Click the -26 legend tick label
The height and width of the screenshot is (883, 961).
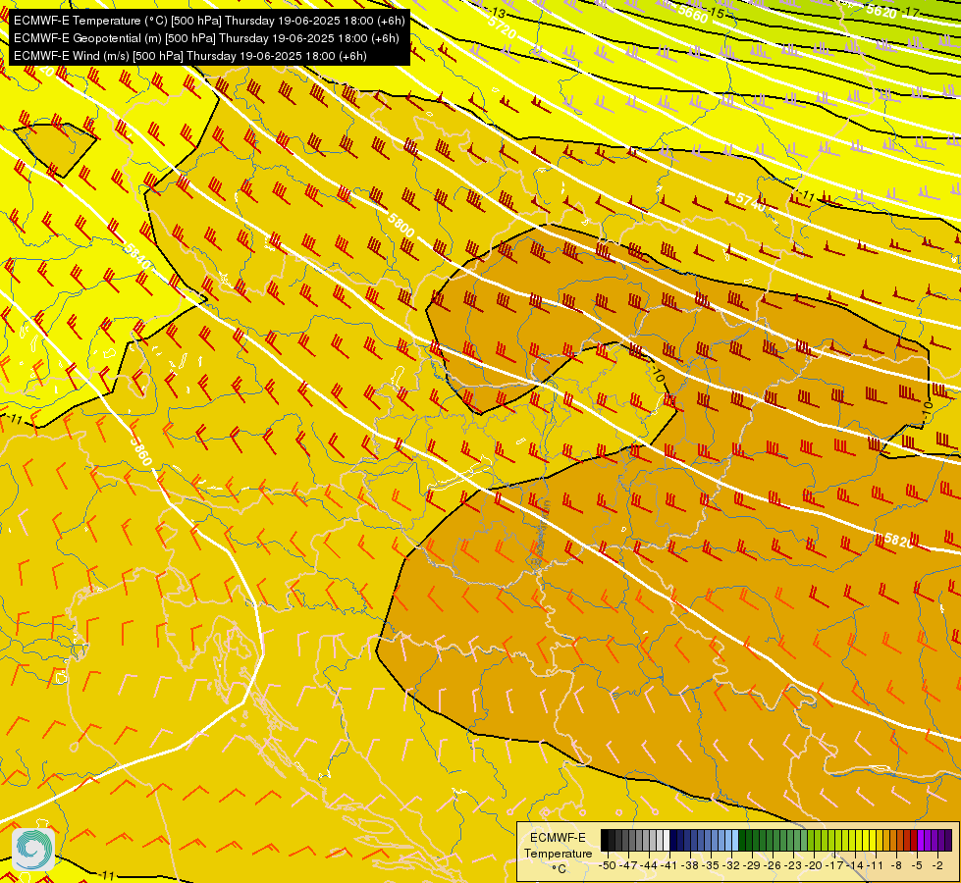773,865
